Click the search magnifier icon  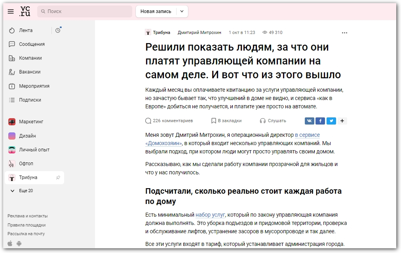click(43, 11)
